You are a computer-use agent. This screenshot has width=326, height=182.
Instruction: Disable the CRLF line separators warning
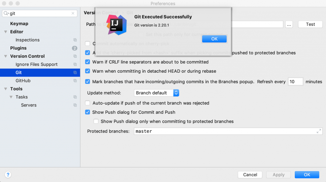88,62
